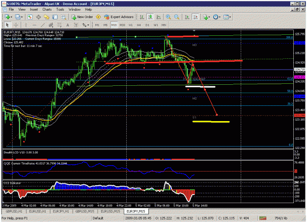The width and height of the screenshot is (307, 222).
Task: Switch timeframe to M30
Action: tap(122, 25)
